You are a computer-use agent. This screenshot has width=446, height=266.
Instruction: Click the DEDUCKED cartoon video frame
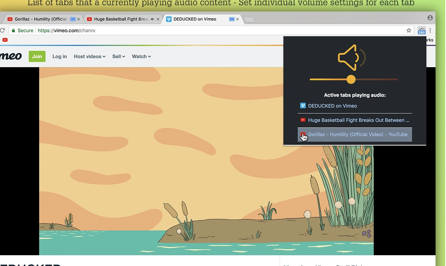(206, 161)
